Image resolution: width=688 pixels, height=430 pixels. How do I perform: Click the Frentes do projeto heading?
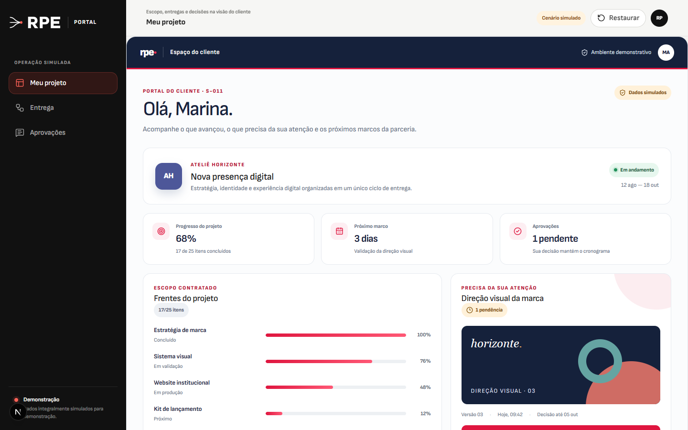tap(186, 299)
